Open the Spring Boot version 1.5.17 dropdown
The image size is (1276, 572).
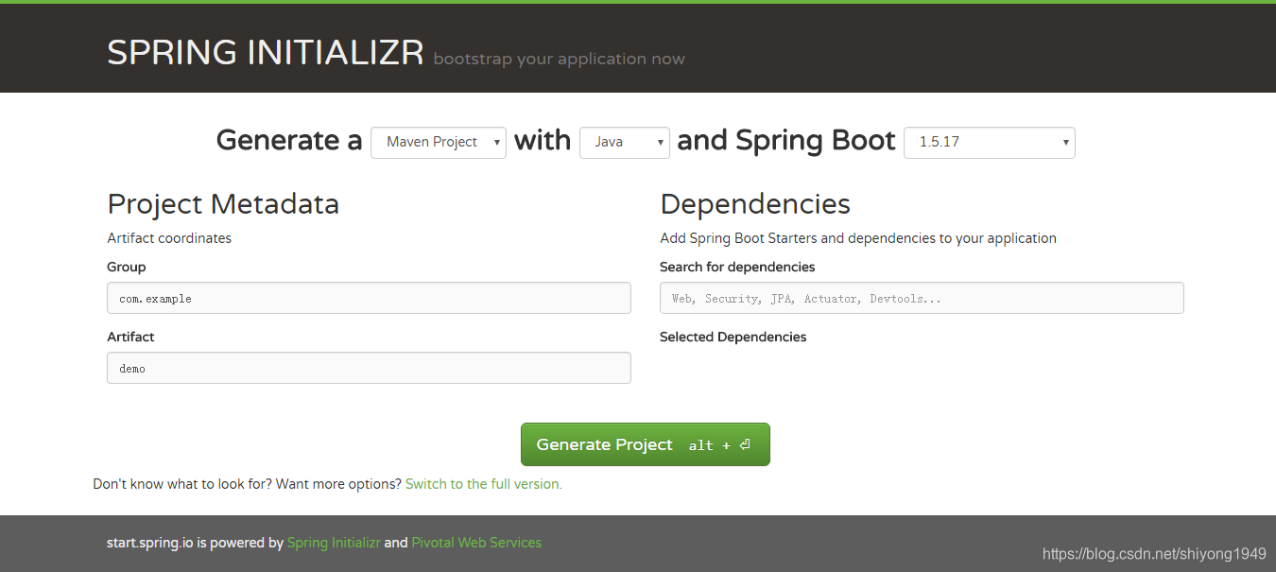point(990,142)
